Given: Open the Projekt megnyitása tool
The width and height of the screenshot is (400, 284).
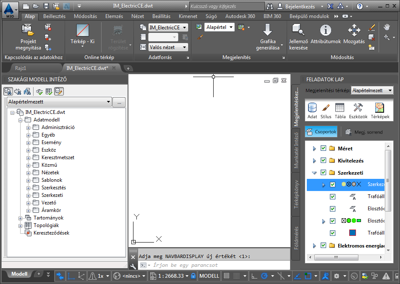Looking at the screenshot, I should 28,37.
